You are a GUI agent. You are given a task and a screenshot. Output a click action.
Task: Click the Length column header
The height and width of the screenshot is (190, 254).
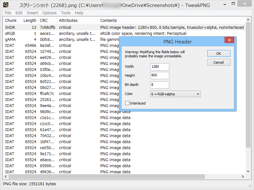(x=29, y=20)
